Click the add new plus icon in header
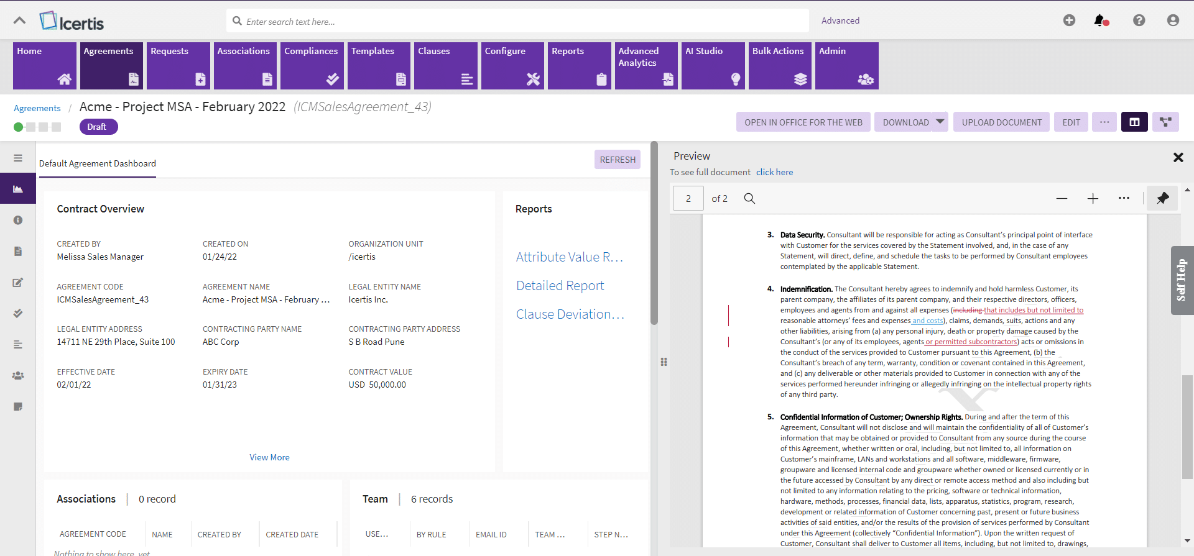This screenshot has height=556, width=1194. pos(1069,21)
